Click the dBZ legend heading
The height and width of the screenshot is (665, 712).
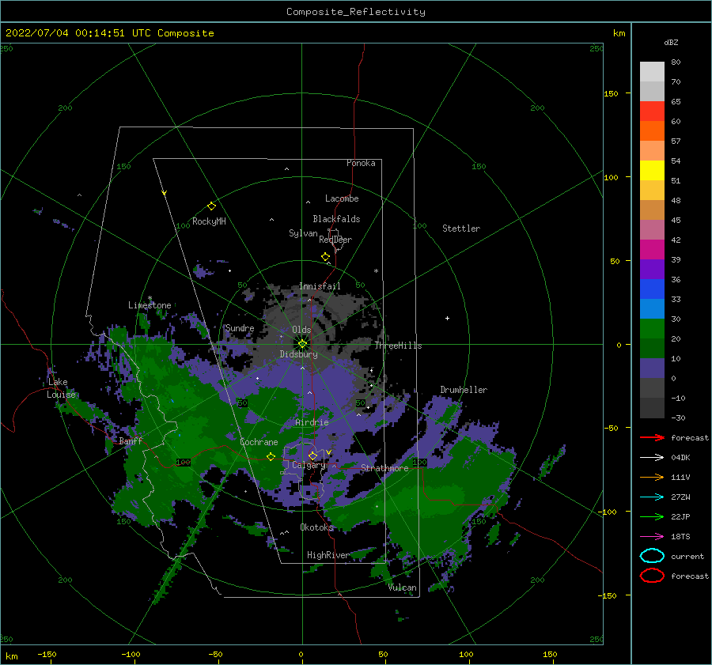(x=671, y=42)
